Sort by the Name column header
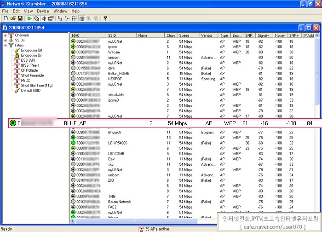The image size is (322, 232). [150, 35]
